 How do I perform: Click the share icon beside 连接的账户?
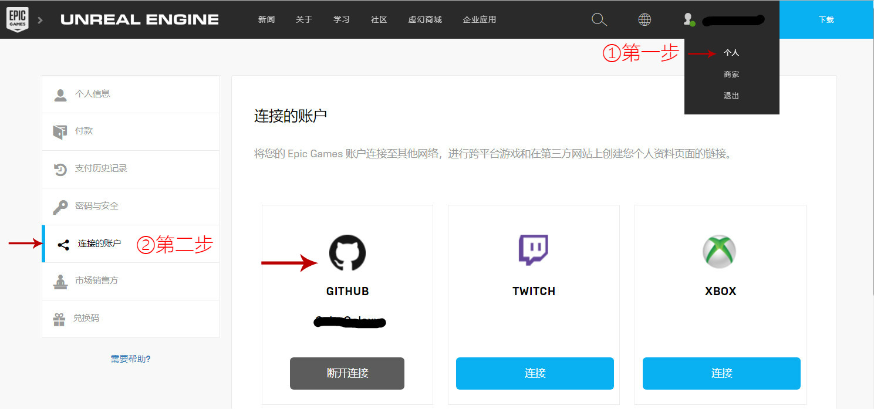pyautogui.click(x=63, y=244)
